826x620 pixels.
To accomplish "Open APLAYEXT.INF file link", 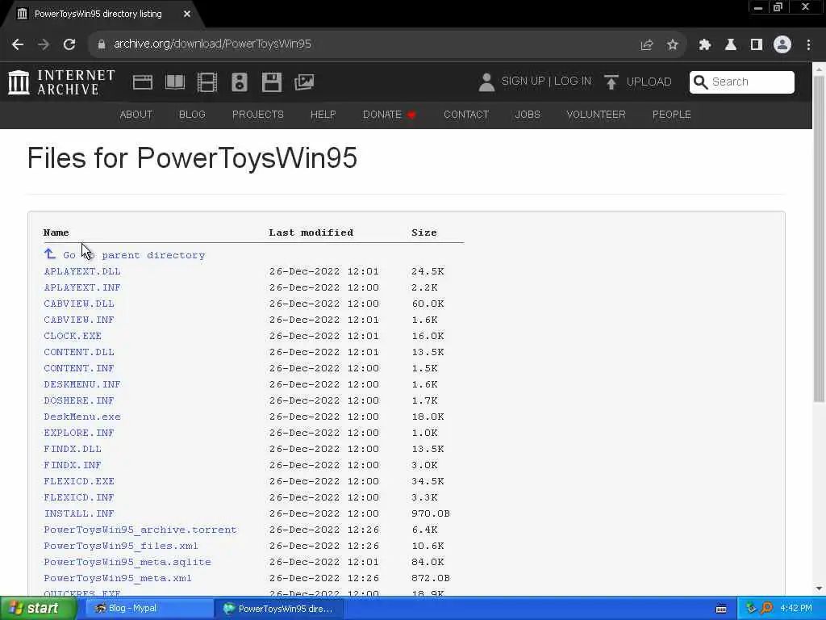I will (82, 287).
